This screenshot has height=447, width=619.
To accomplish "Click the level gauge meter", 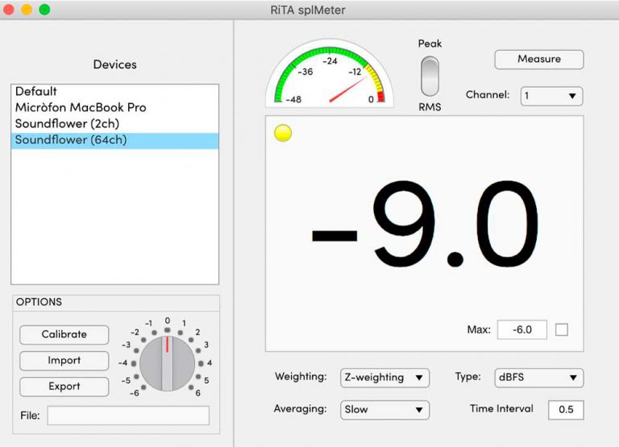I will pyautogui.click(x=330, y=73).
